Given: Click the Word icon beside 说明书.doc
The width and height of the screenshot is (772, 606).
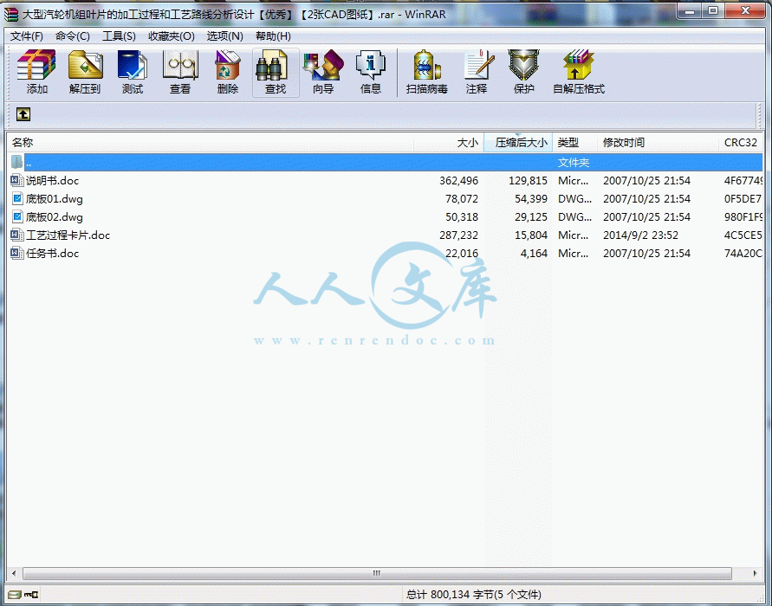Looking at the screenshot, I should (16, 181).
